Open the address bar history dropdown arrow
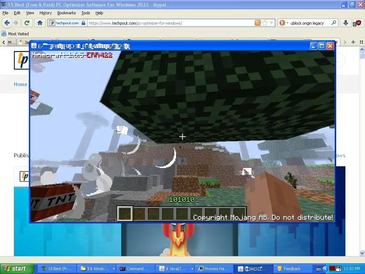The height and width of the screenshot is (274, 365). (271, 23)
